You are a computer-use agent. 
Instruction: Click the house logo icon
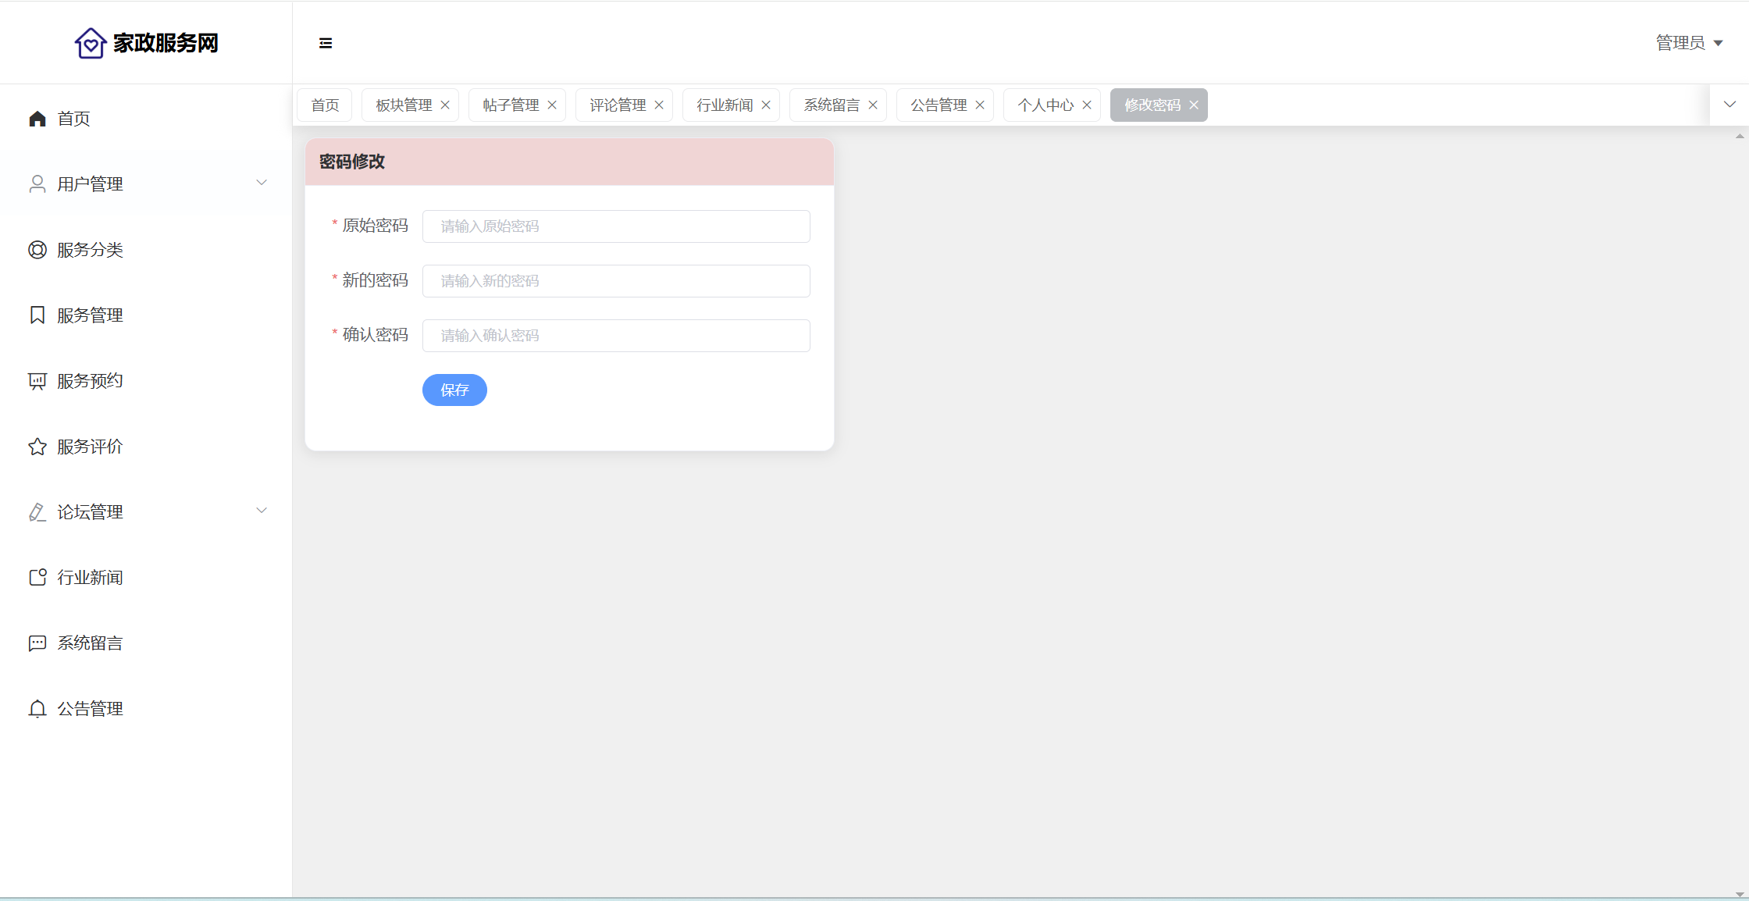(90, 43)
